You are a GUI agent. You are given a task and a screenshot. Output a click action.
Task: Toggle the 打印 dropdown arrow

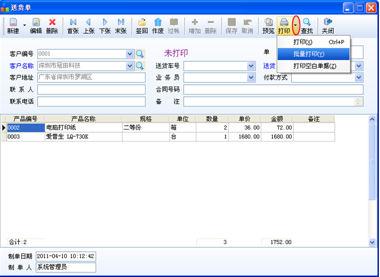pyautogui.click(x=295, y=25)
